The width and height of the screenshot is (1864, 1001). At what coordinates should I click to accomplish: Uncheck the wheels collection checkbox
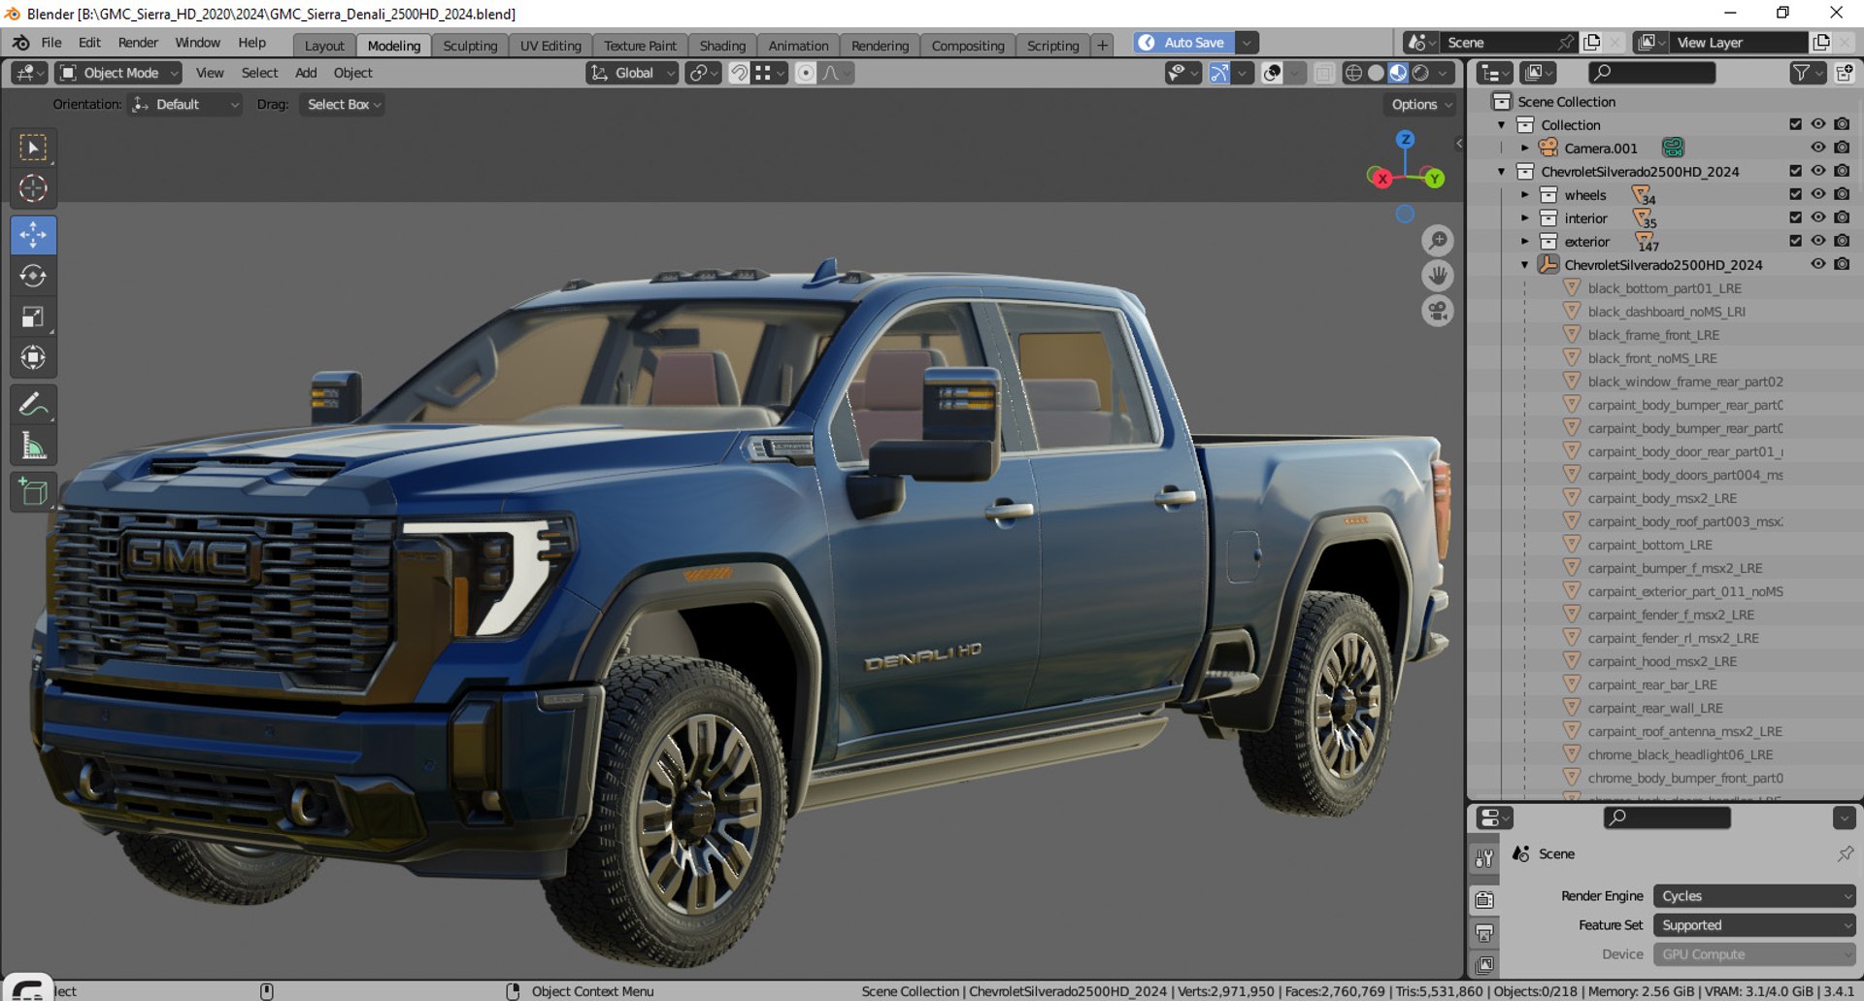(x=1795, y=194)
